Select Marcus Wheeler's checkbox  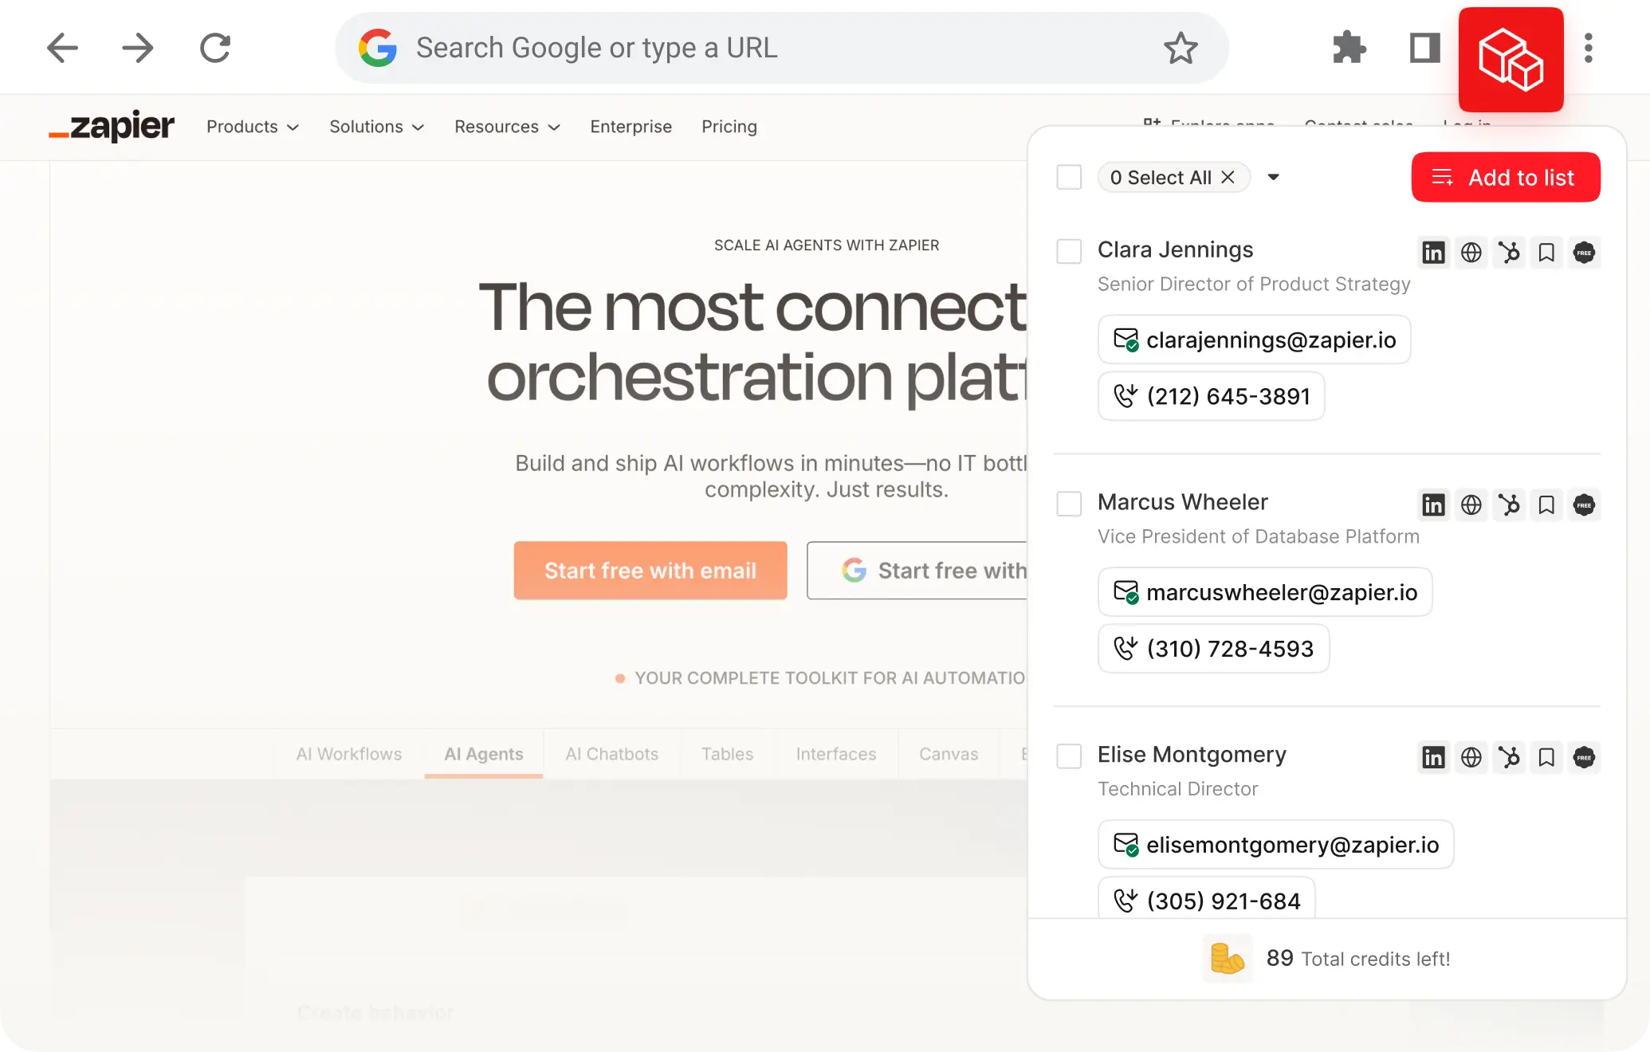(x=1069, y=504)
